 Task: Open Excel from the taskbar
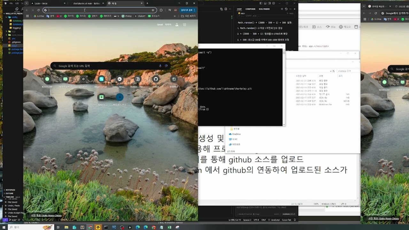point(169,227)
